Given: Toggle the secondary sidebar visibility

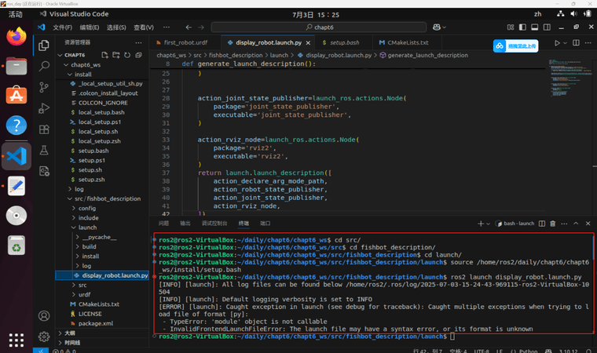Looking at the screenshot, I should (x=547, y=27).
